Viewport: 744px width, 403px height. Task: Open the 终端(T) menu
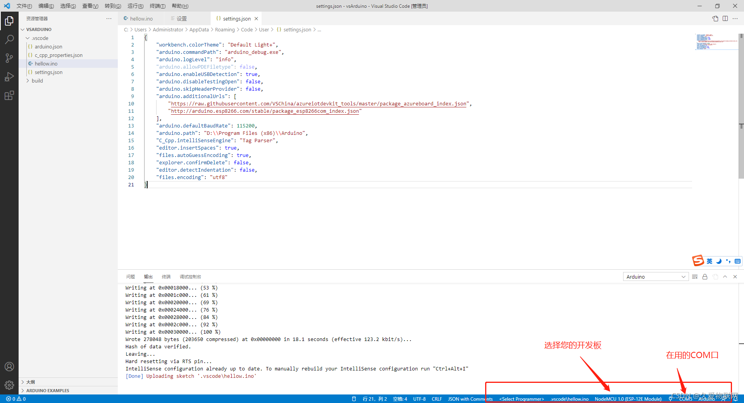point(158,6)
